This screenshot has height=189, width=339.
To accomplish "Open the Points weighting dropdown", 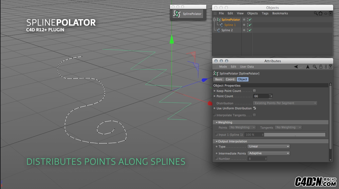I will click(242, 127).
